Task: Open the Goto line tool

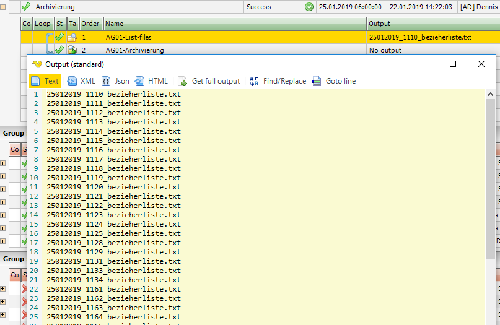Action: point(333,81)
